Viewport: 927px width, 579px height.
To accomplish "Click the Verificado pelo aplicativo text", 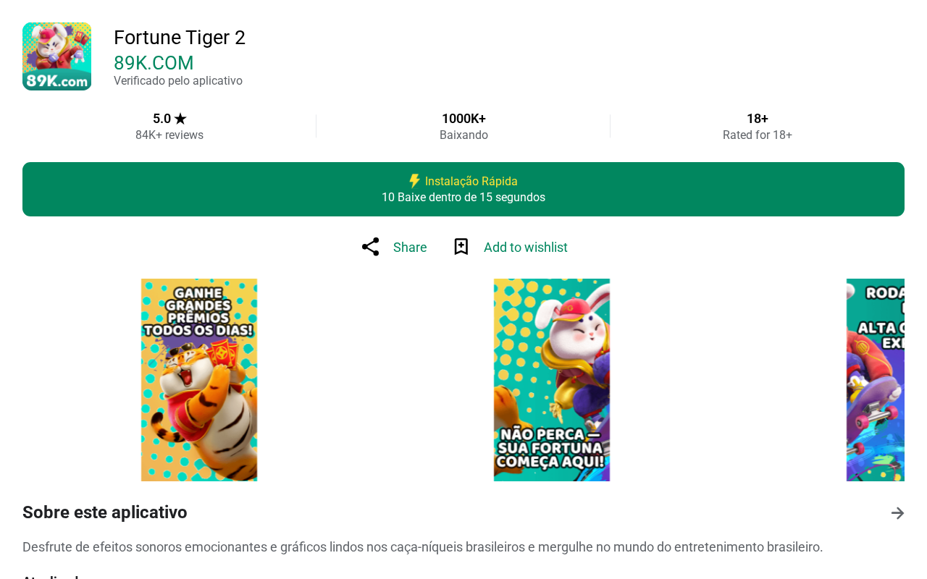I will click(178, 81).
